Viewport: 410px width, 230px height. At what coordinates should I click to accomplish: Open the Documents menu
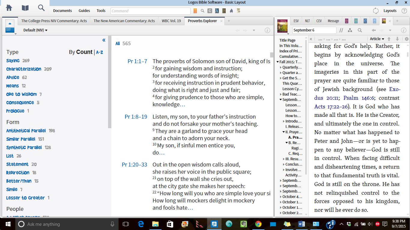point(62,11)
